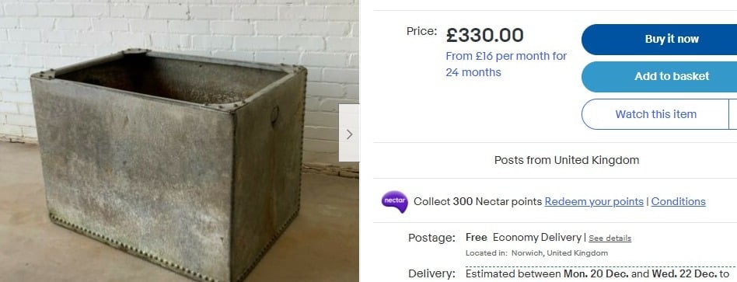The height and width of the screenshot is (282, 737).
Task: View Nectar Conditions link
Action: point(678,202)
